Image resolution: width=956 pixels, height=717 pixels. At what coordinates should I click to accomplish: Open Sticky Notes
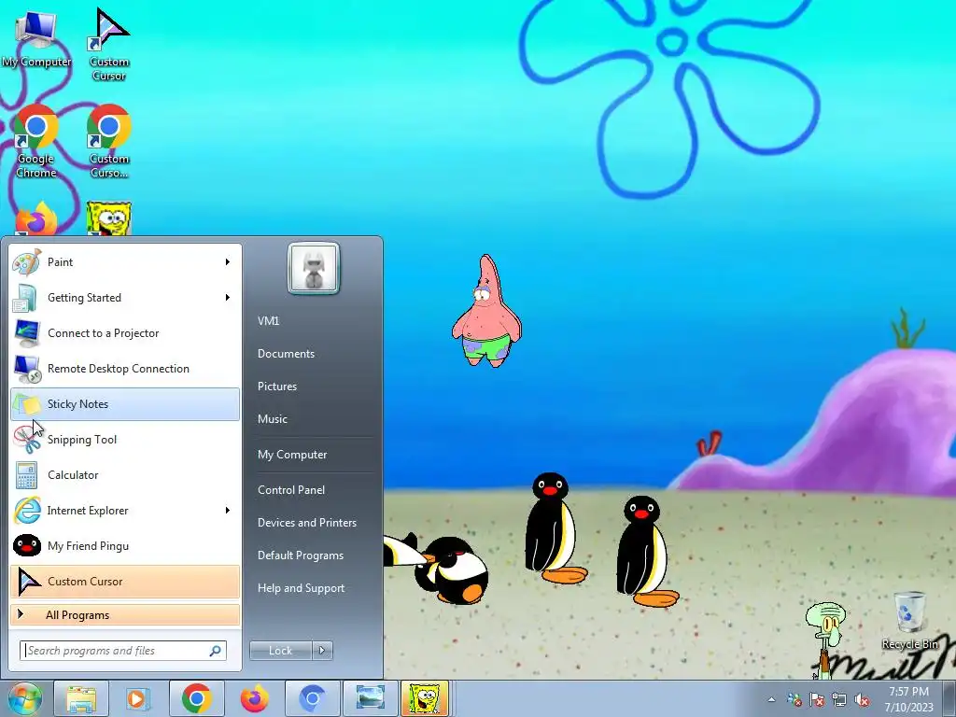pos(125,403)
